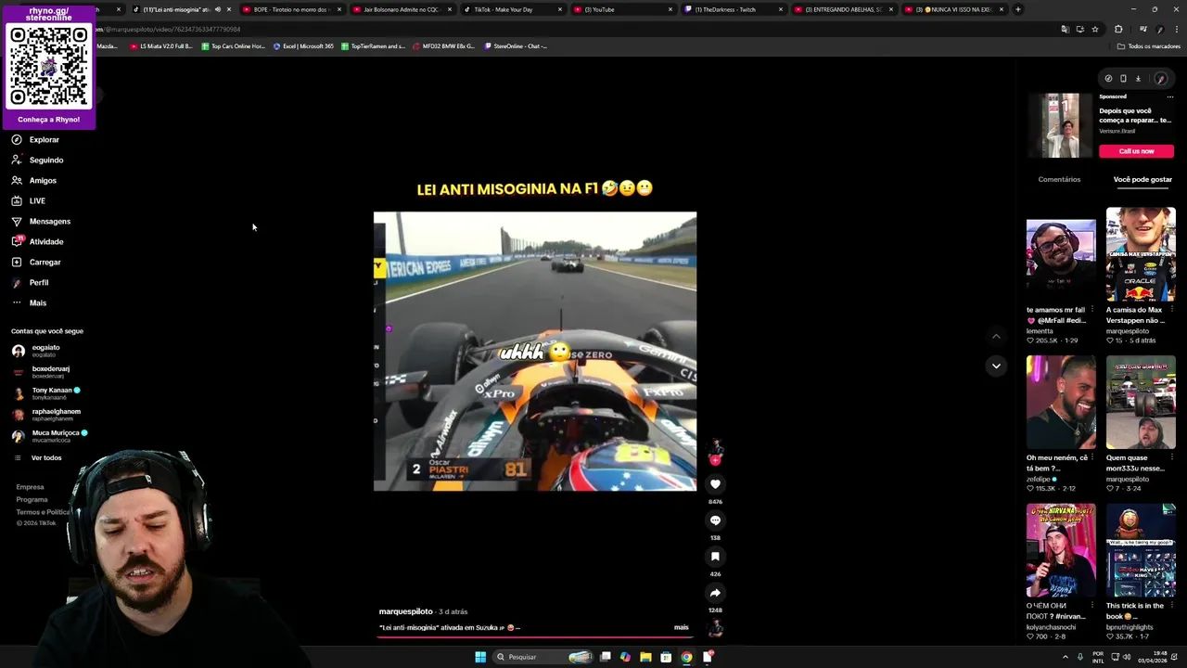Click the compass icon in floating toolbar

click(x=1108, y=79)
